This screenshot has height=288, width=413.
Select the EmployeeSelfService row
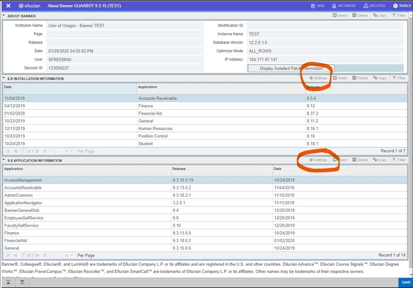(x=205, y=218)
